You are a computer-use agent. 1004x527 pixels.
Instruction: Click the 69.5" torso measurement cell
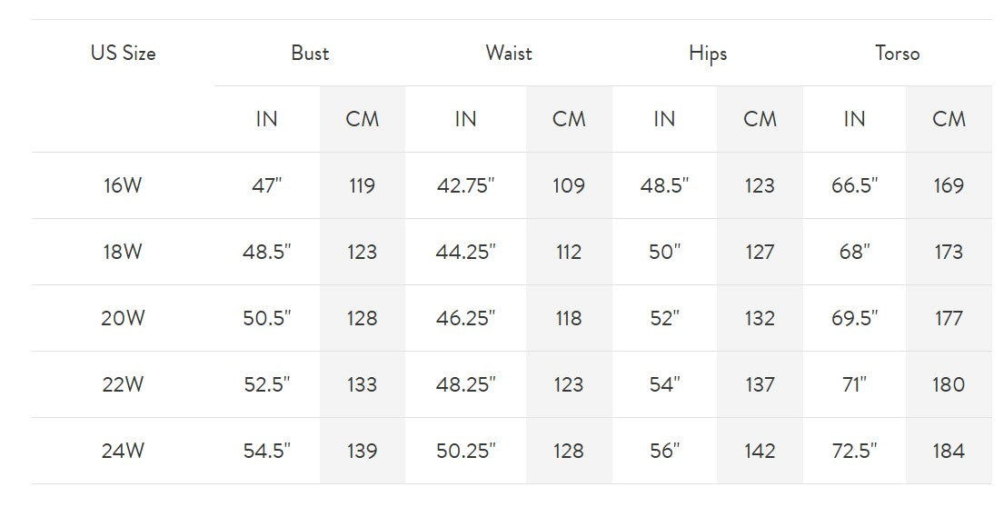pyautogui.click(x=854, y=319)
